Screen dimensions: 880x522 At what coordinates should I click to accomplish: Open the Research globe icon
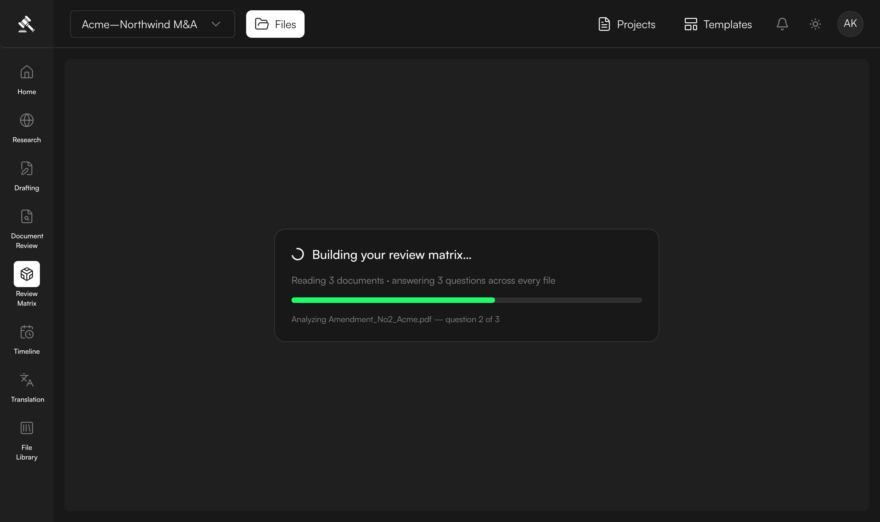point(27,120)
